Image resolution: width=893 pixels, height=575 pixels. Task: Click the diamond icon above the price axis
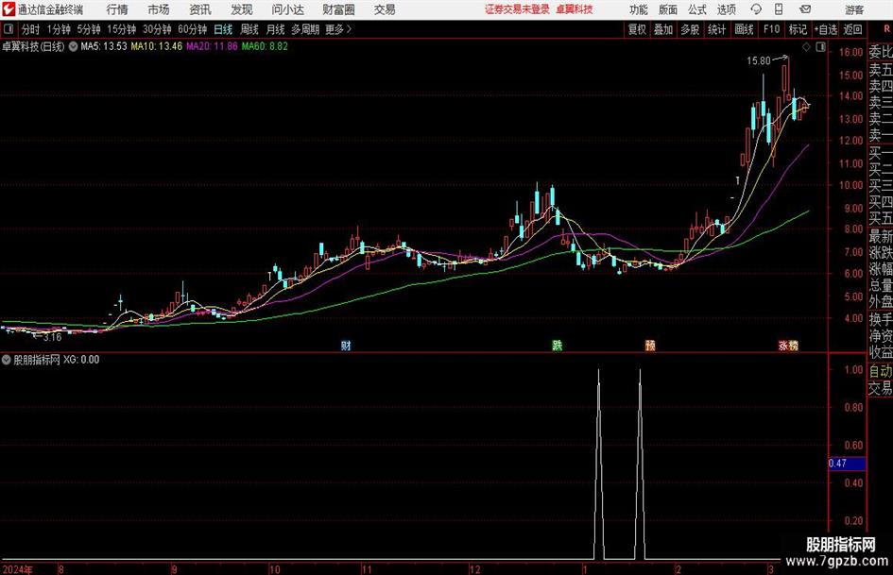pos(806,47)
